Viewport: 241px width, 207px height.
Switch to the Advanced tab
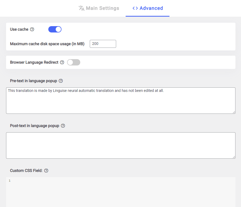[148, 8]
